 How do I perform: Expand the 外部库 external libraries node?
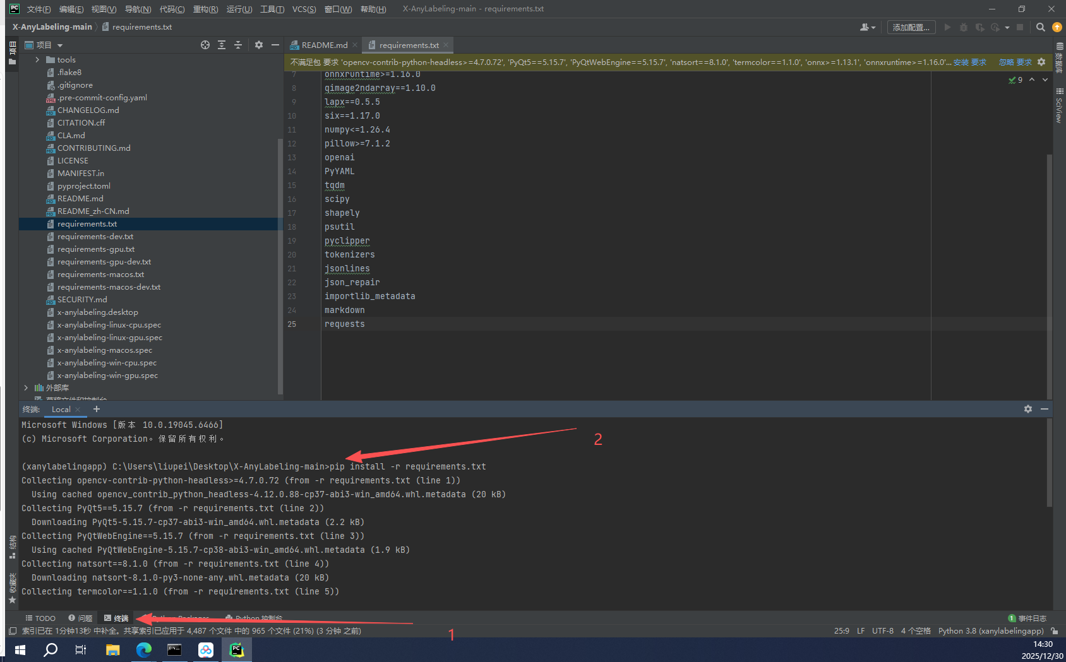(26, 387)
